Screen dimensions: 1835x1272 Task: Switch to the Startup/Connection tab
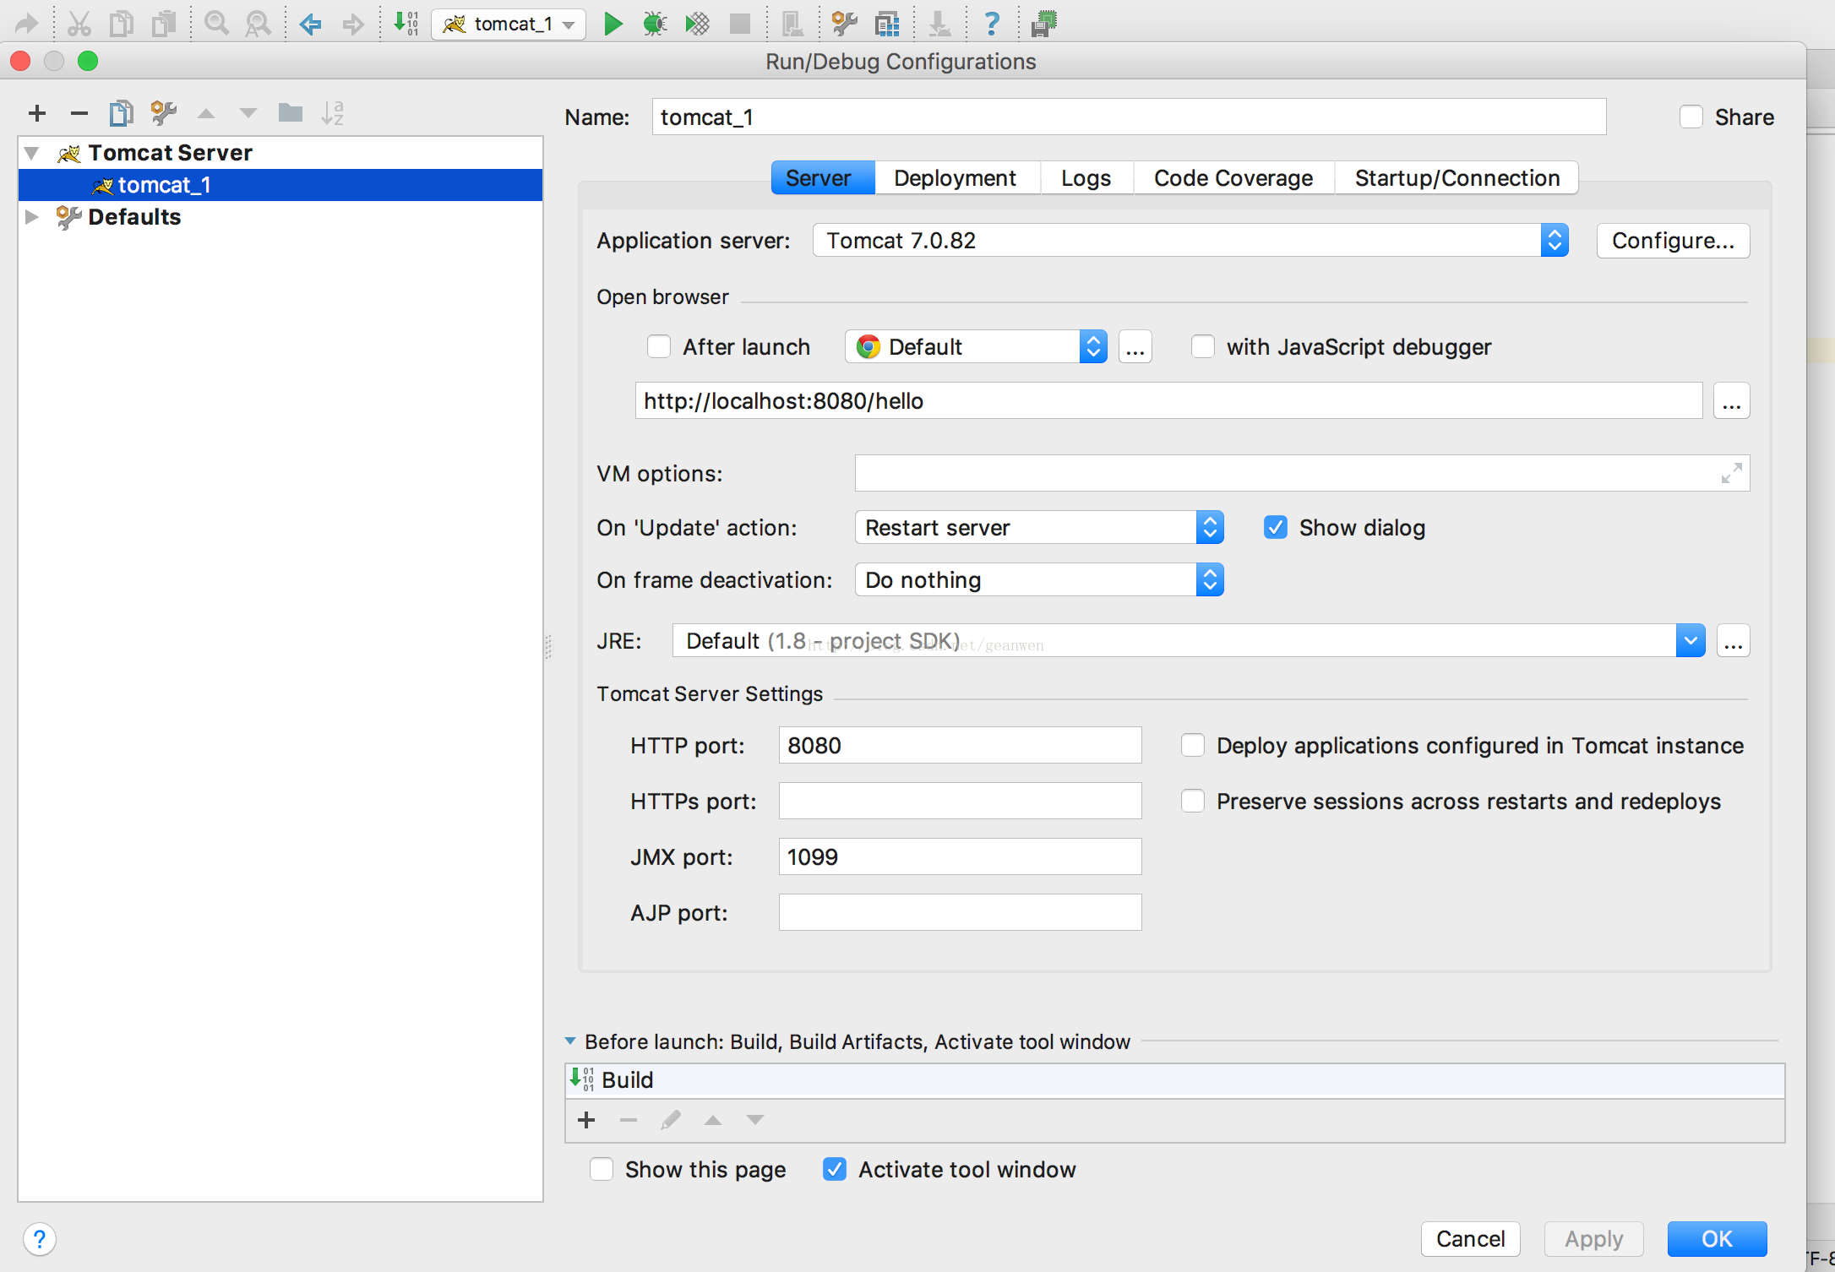click(1457, 177)
